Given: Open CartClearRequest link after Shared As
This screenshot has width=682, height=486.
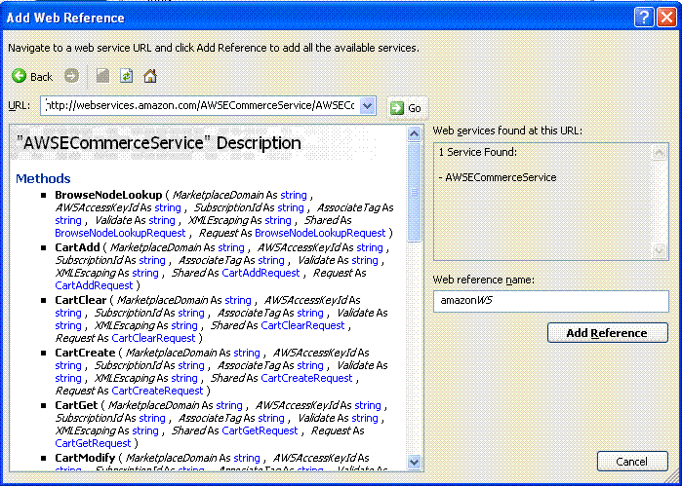Looking at the screenshot, I should pyautogui.click(x=302, y=325).
